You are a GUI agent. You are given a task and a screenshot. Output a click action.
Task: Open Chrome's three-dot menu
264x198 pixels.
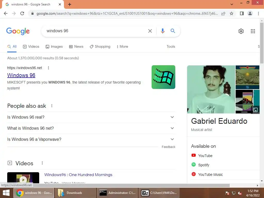coord(258,13)
